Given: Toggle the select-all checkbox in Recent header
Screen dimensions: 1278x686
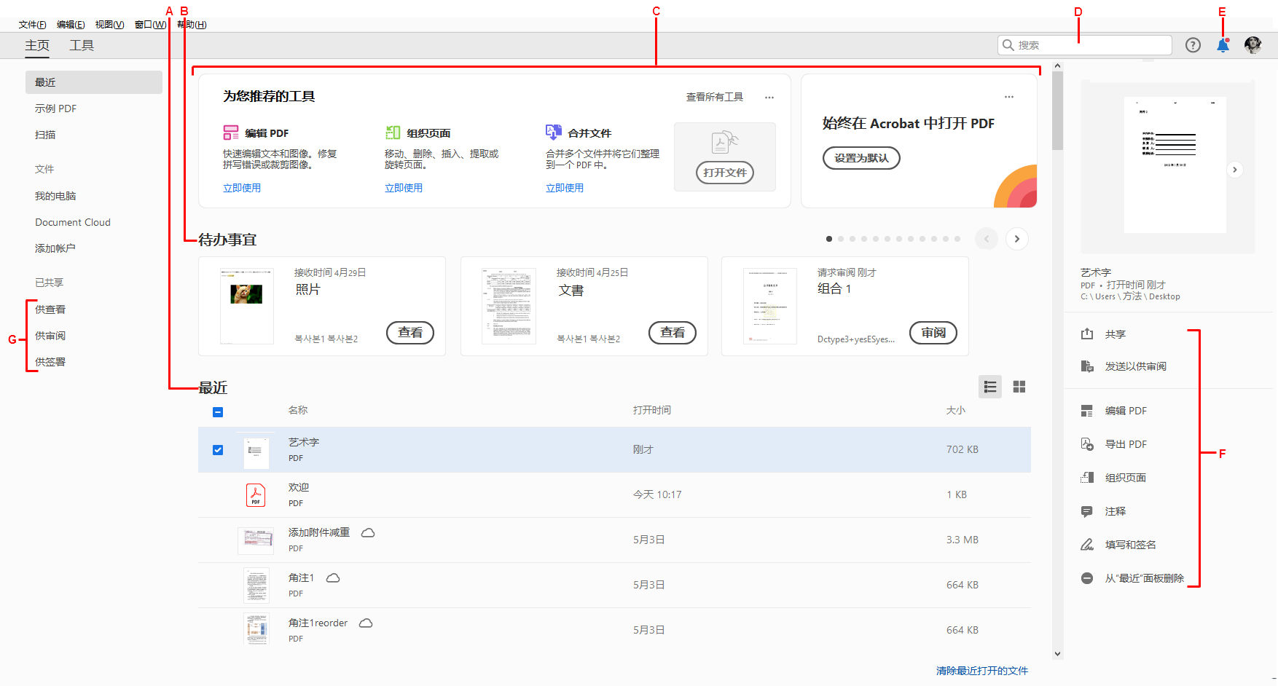Looking at the screenshot, I should (x=218, y=412).
